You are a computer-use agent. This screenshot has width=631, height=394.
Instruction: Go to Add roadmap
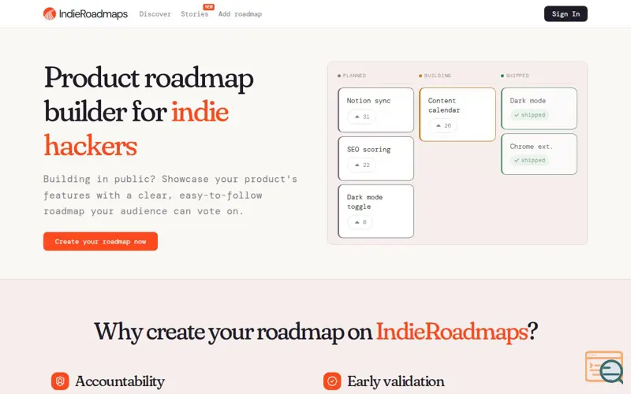click(x=240, y=14)
